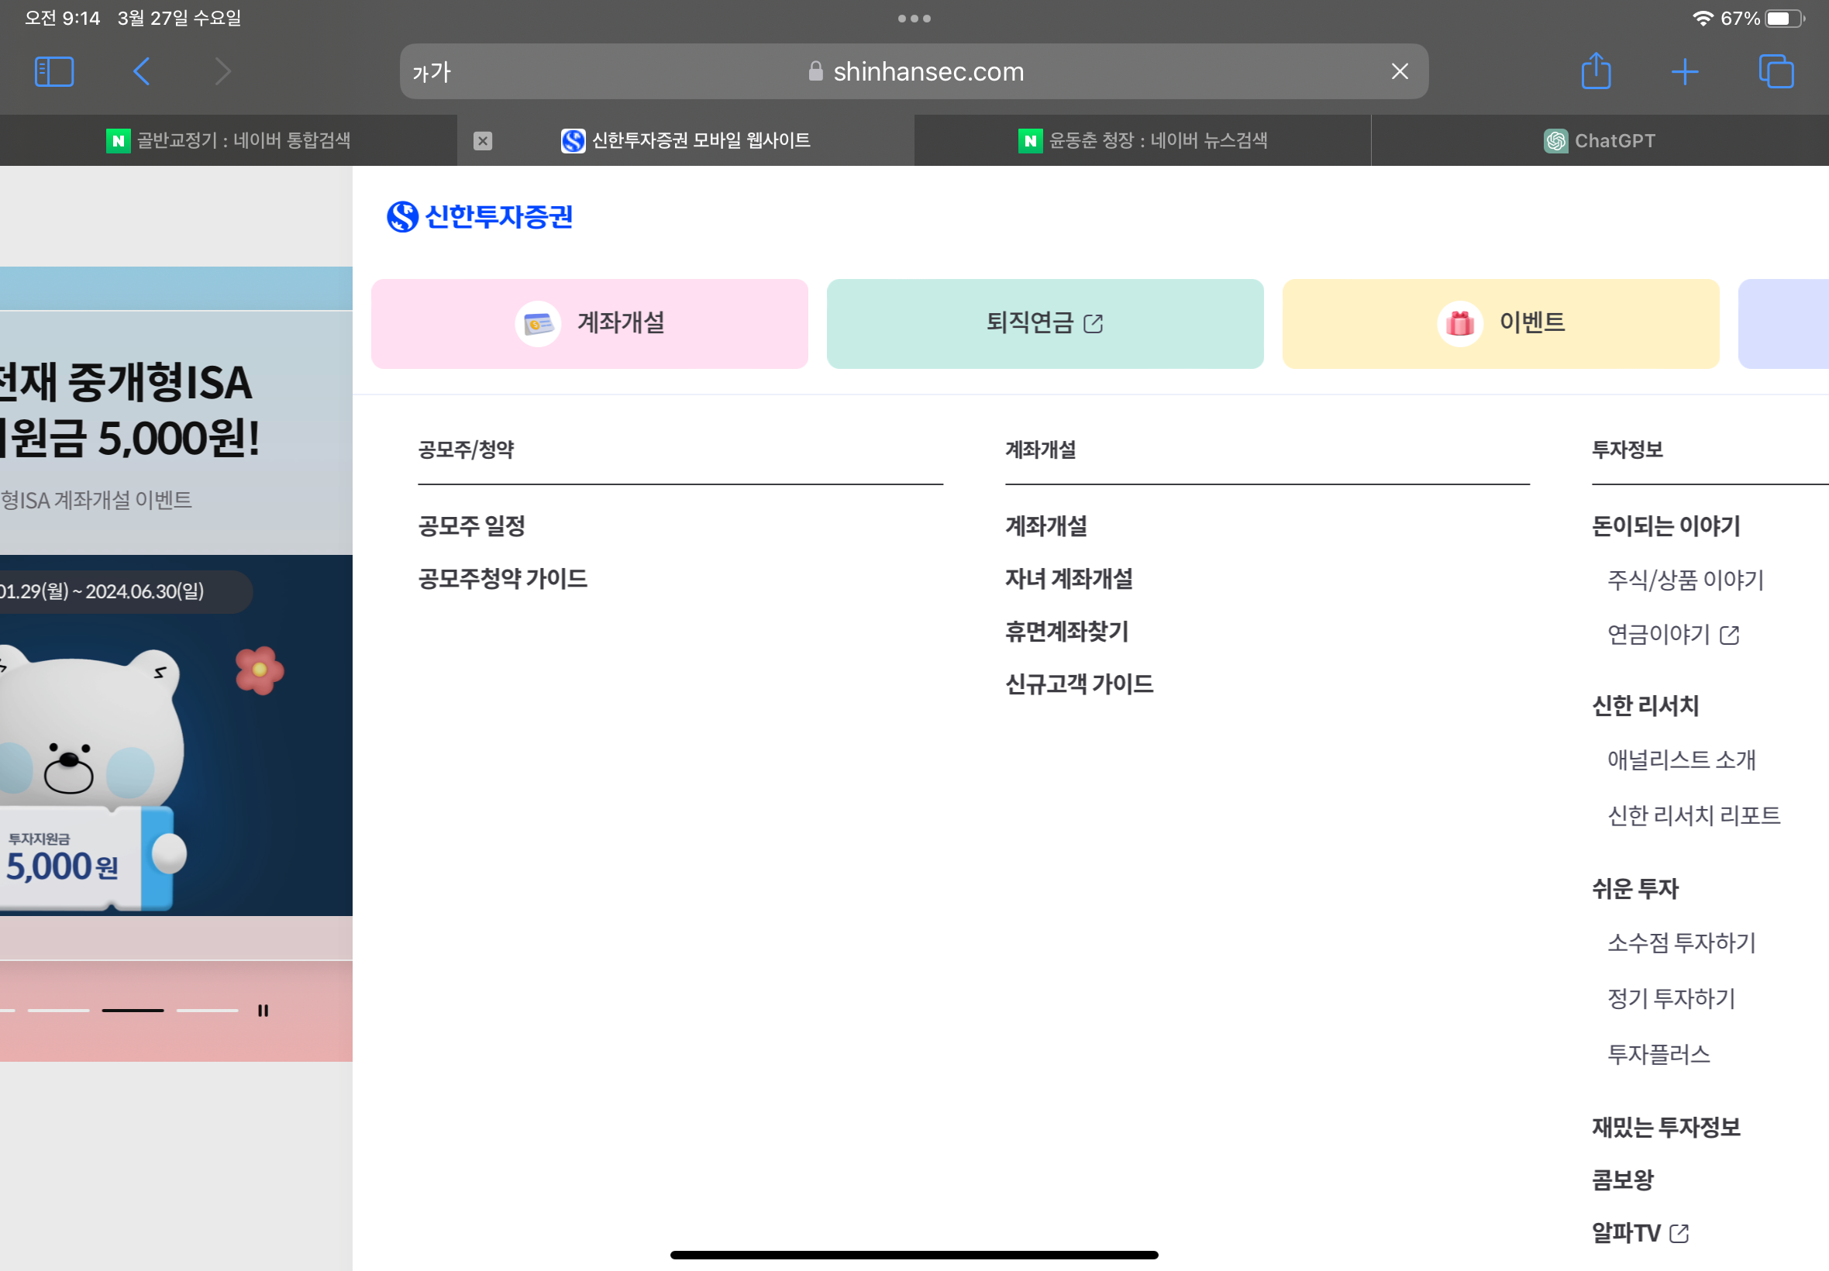Tap the 가가 reader format button
The width and height of the screenshot is (1829, 1271).
click(432, 73)
